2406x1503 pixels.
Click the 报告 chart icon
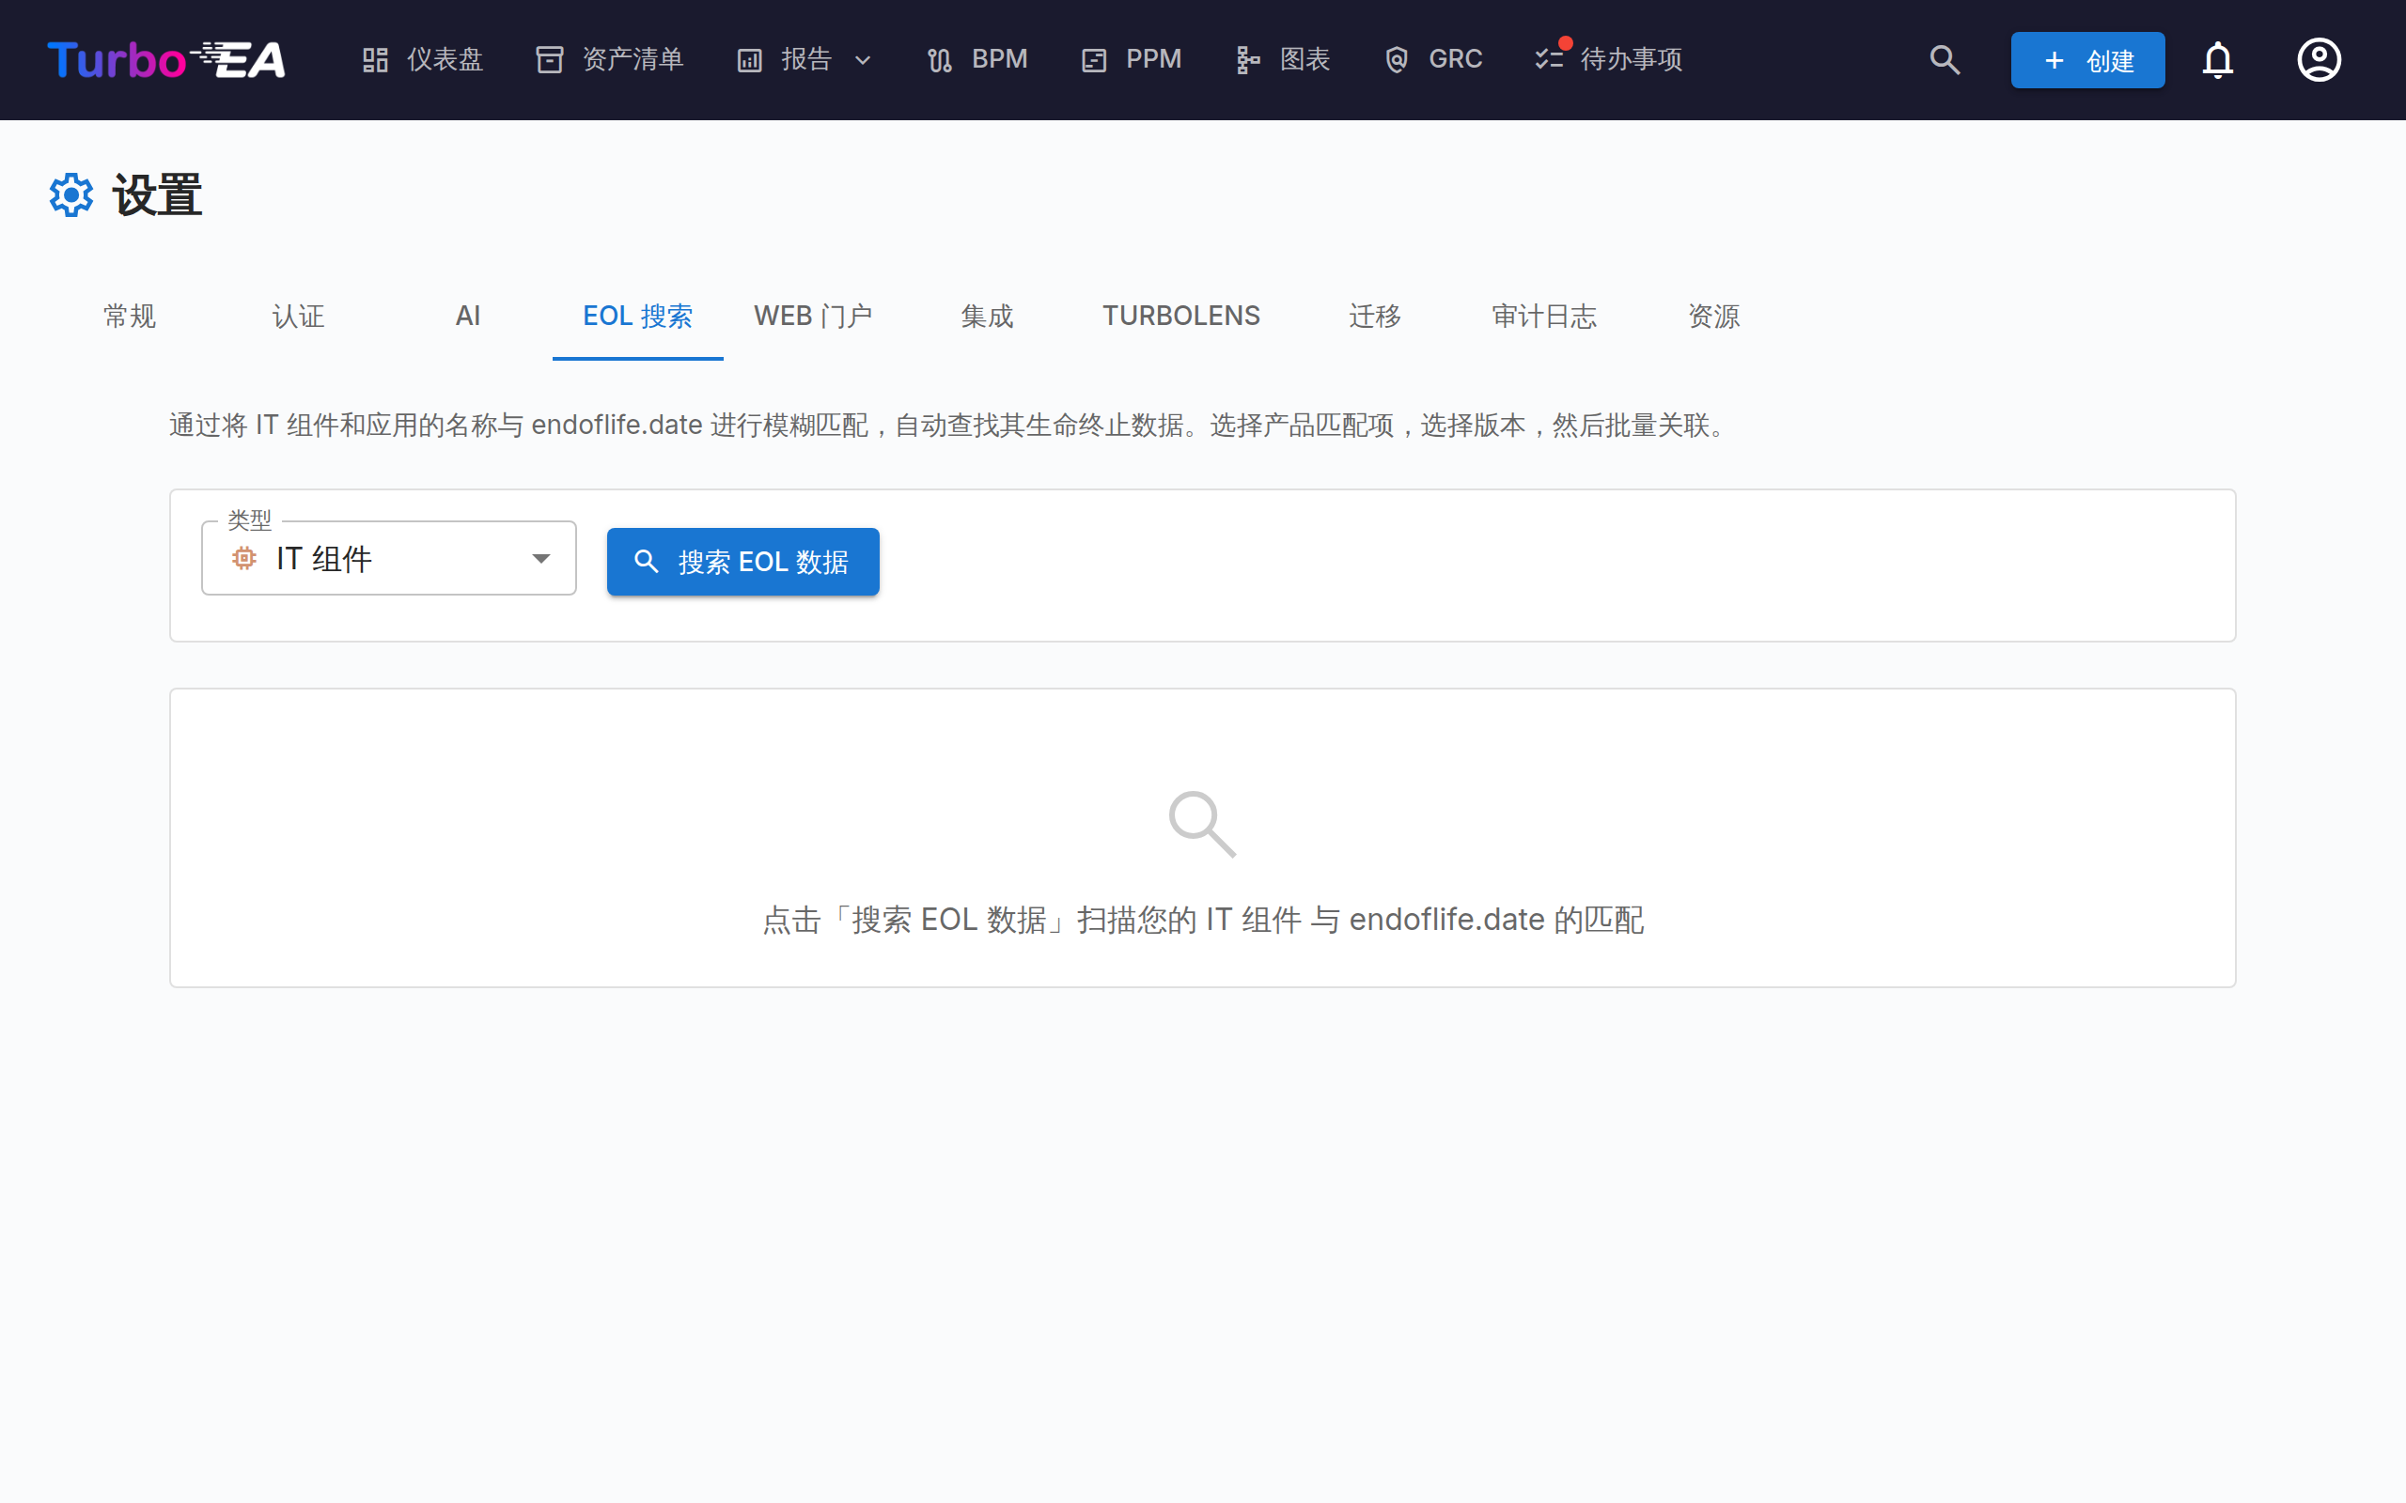[750, 61]
